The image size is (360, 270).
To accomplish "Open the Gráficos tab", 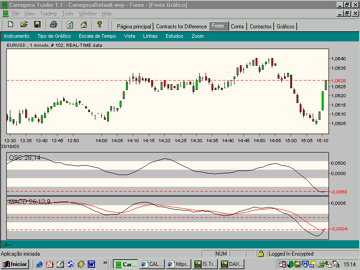I will (x=286, y=27).
